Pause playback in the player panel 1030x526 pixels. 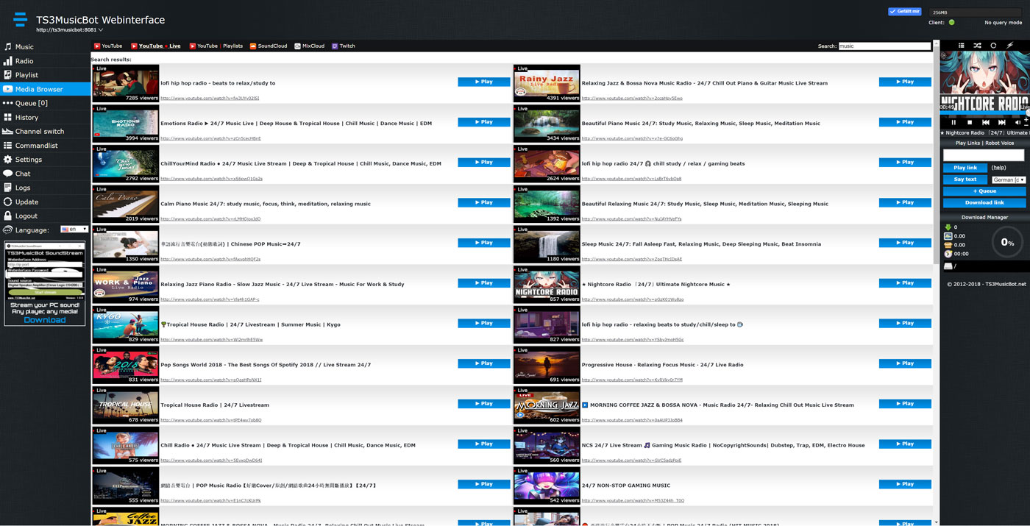[x=953, y=123]
